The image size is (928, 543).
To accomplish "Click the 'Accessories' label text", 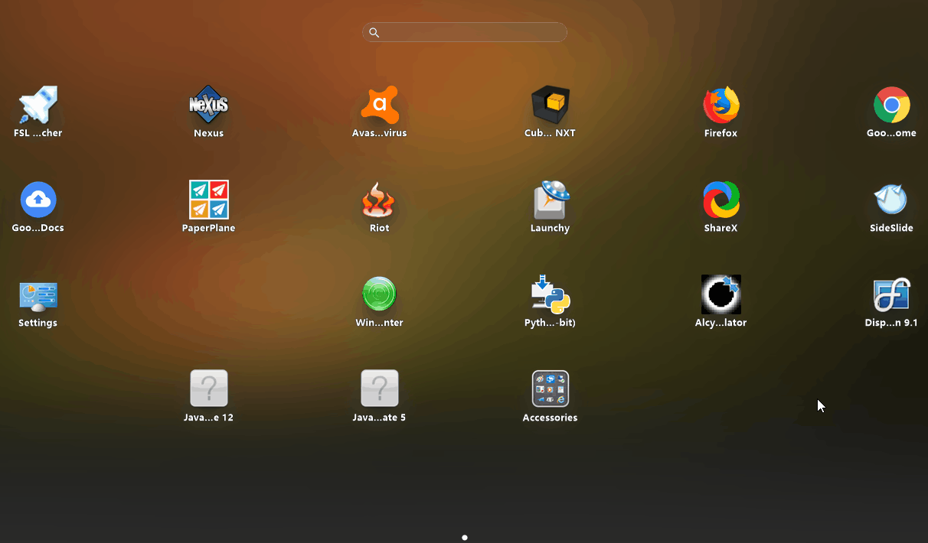I will point(551,418).
